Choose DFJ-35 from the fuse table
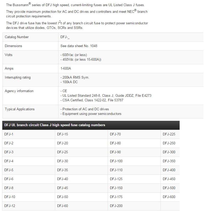The height and width of the screenshot is (217, 210). click(x=63, y=170)
